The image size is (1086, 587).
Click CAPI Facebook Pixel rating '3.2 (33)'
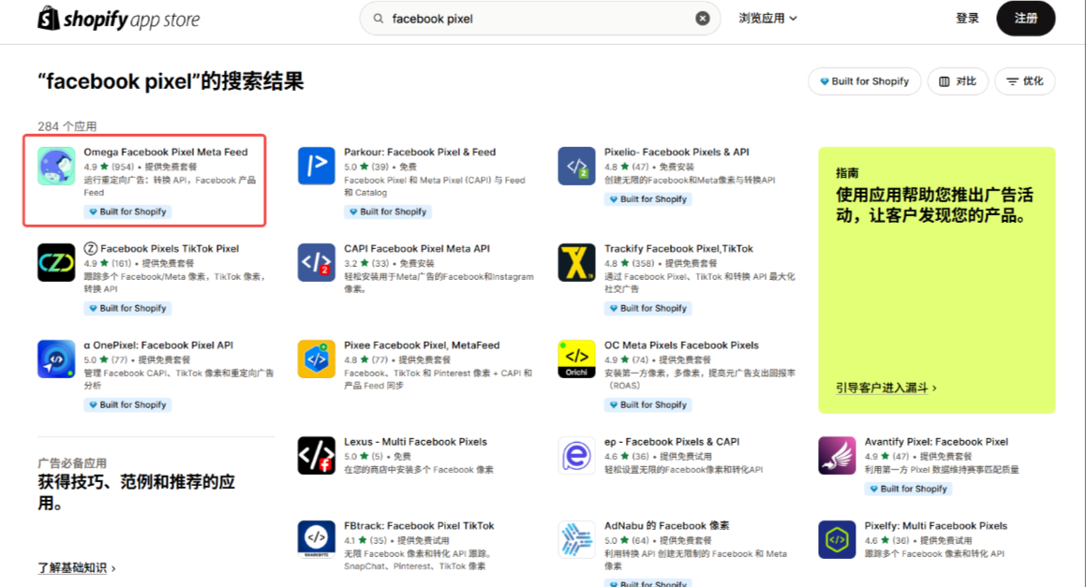click(x=366, y=263)
